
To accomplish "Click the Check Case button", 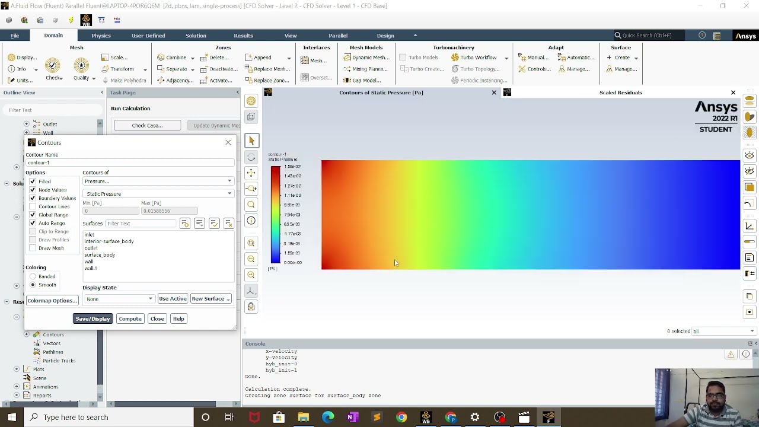I will [x=147, y=126].
